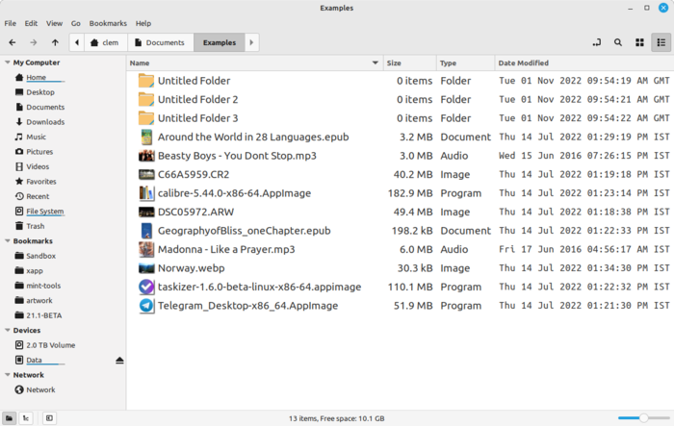This screenshot has height=426, width=674.
Task: Click the back navigation arrow
Action: [12, 42]
